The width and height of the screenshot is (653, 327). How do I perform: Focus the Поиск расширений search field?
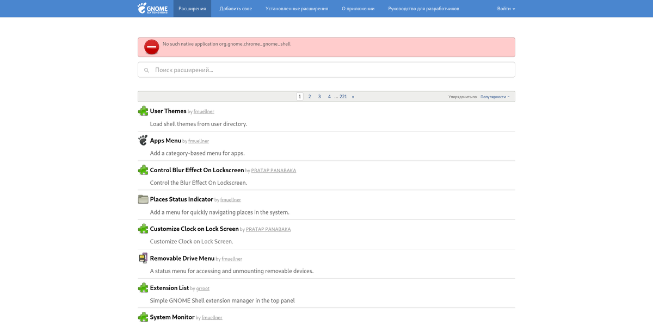tap(326, 70)
